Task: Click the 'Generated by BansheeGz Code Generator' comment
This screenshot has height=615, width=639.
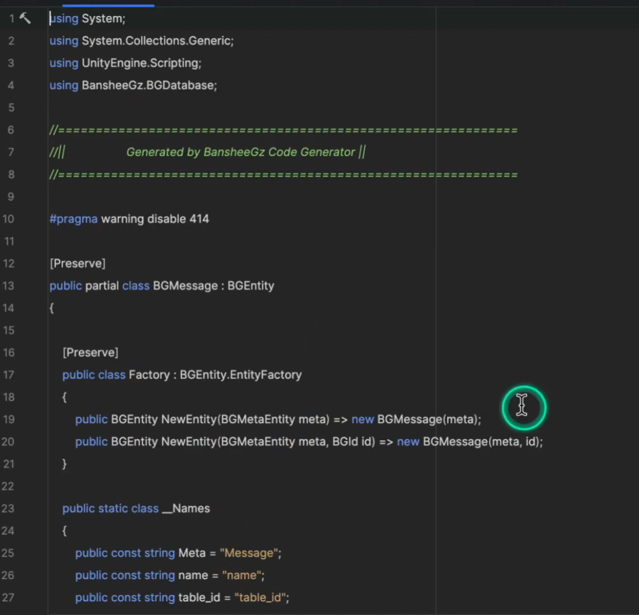Action: (240, 152)
